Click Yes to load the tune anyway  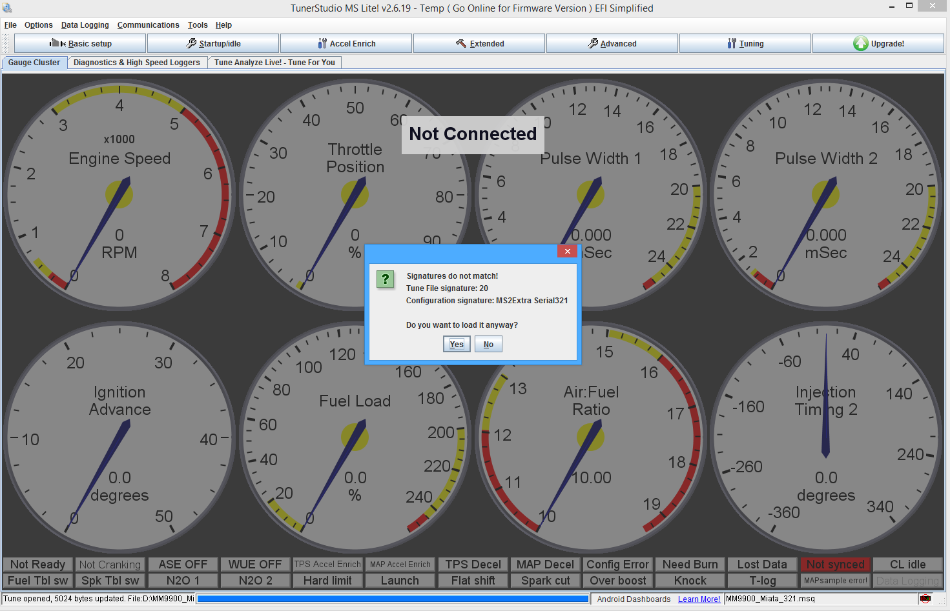coord(457,345)
